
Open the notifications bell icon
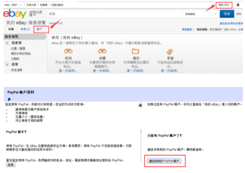click(238, 5)
